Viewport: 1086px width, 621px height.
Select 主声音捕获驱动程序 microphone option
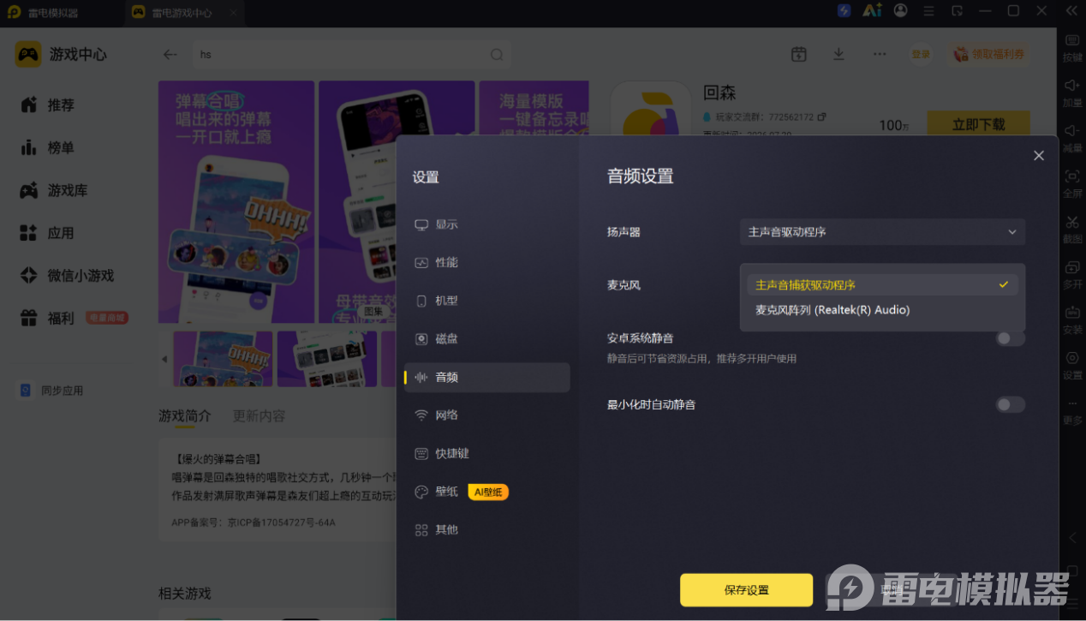pos(882,284)
